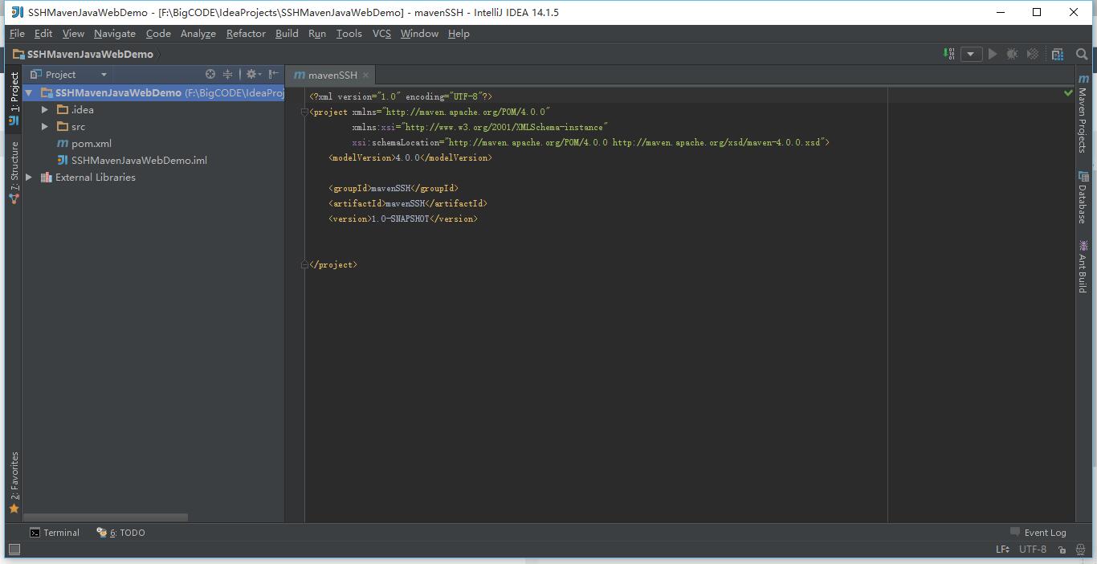Open the Window menu
The height and width of the screenshot is (564, 1097).
419,33
